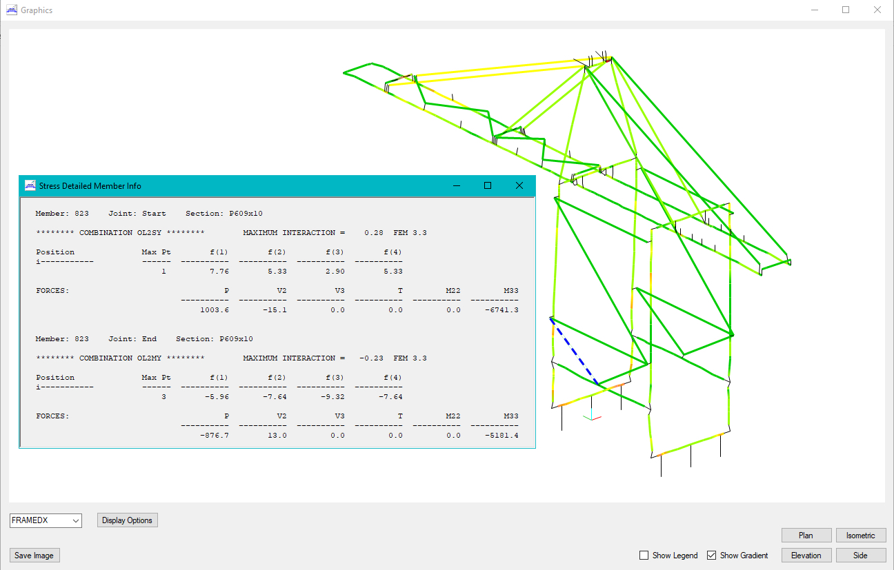Open Display Options
The image size is (894, 570).
point(128,520)
